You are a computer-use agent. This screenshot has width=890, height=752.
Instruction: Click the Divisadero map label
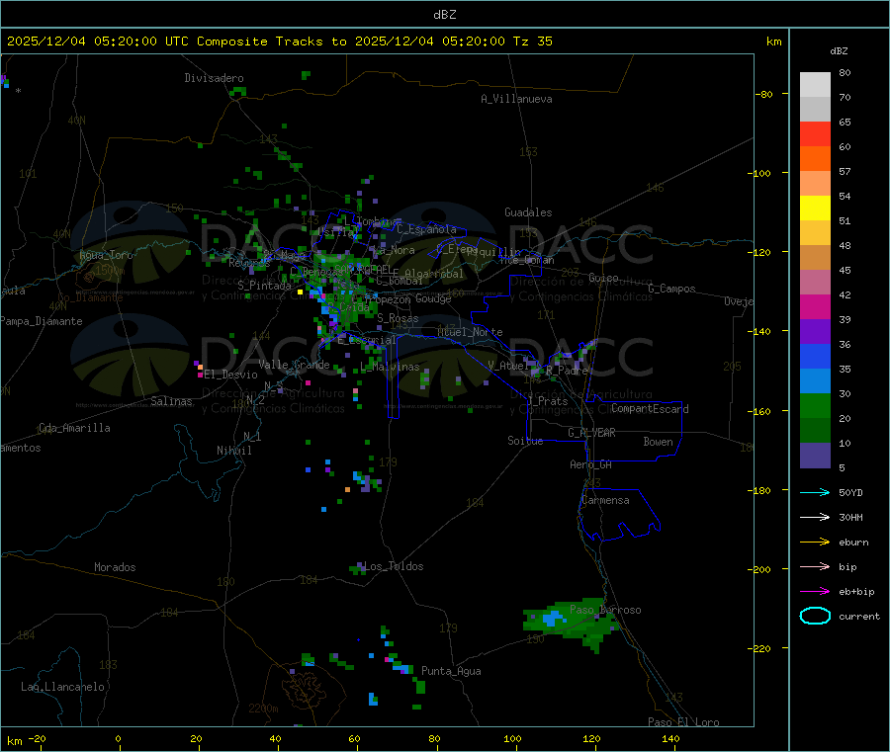tap(214, 78)
